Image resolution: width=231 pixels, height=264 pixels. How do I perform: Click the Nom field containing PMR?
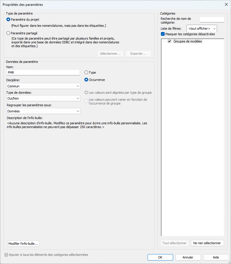[43, 72]
